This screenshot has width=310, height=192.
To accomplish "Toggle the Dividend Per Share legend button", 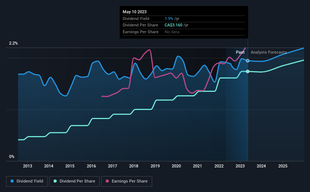I will click(x=74, y=181).
